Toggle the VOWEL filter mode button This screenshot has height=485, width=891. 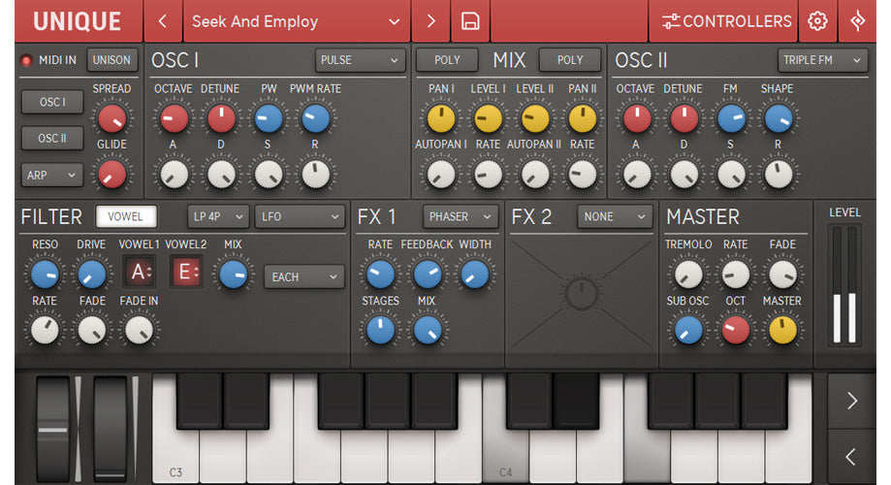126,216
